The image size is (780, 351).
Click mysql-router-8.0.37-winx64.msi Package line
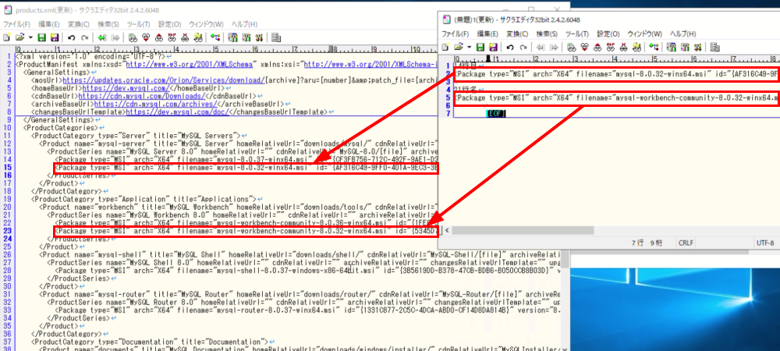point(308,310)
